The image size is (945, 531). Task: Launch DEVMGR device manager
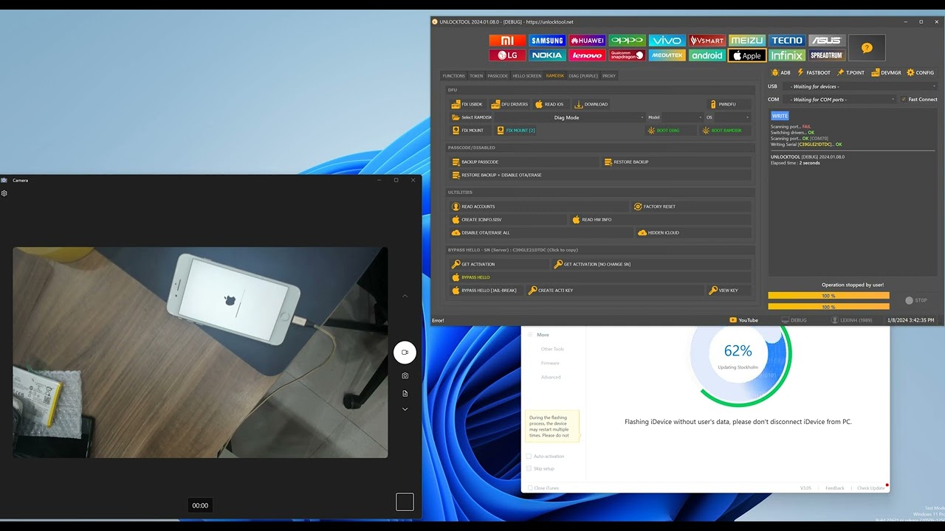coord(886,72)
